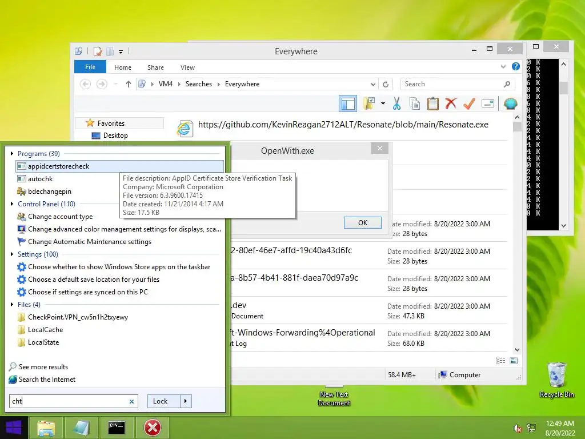Click the Windows Start button
The image size is (585, 439).
(14, 428)
